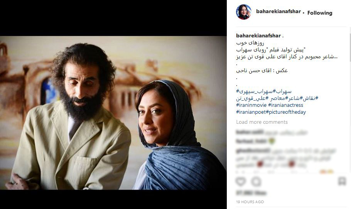351x209 pixels.
Task: Click the 19 HOURS AGO timestamp
Action: (x=250, y=202)
